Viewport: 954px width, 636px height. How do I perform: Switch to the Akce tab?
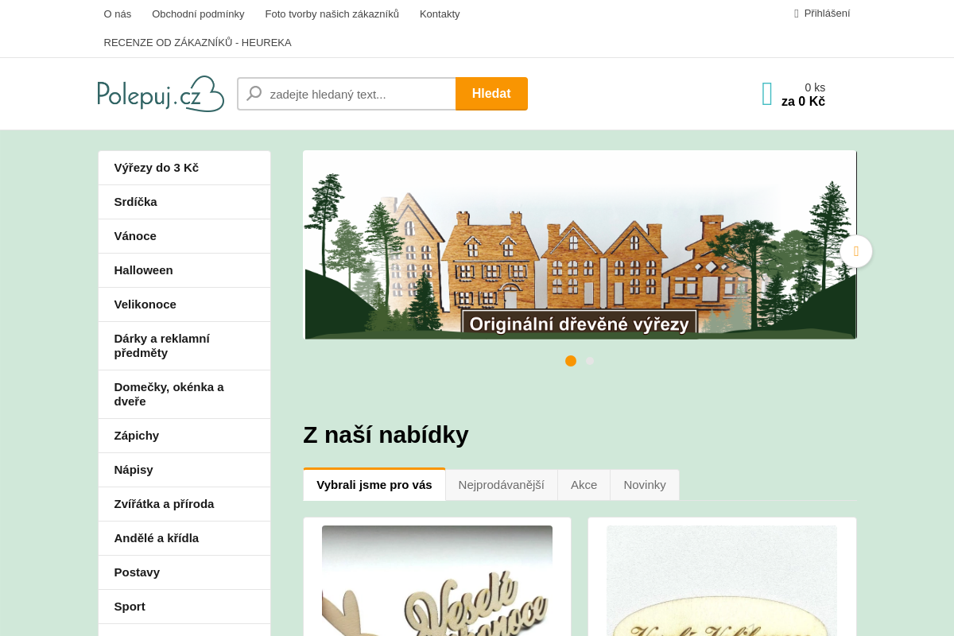tap(584, 485)
